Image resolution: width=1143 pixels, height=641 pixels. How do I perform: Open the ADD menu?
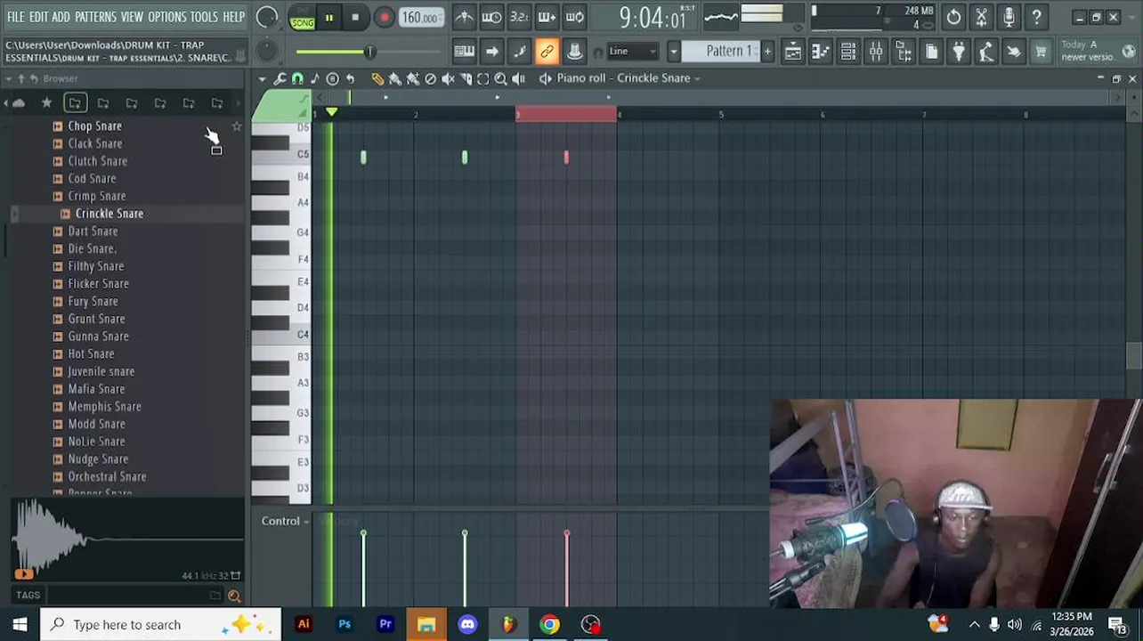point(61,17)
